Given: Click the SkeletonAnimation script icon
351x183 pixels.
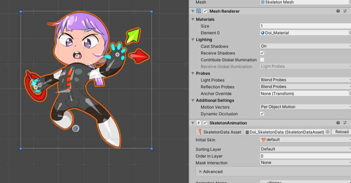Looking at the screenshot, I should (x=199, y=123).
